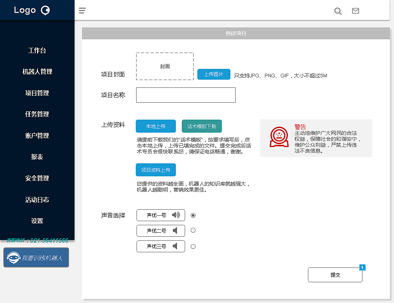Open 项目管理 in the sidebar
The width and height of the screenshot is (394, 303).
coord(37,93)
